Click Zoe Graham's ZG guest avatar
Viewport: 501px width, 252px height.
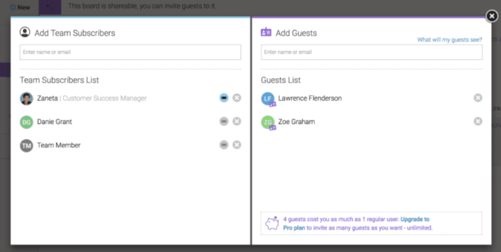point(268,122)
